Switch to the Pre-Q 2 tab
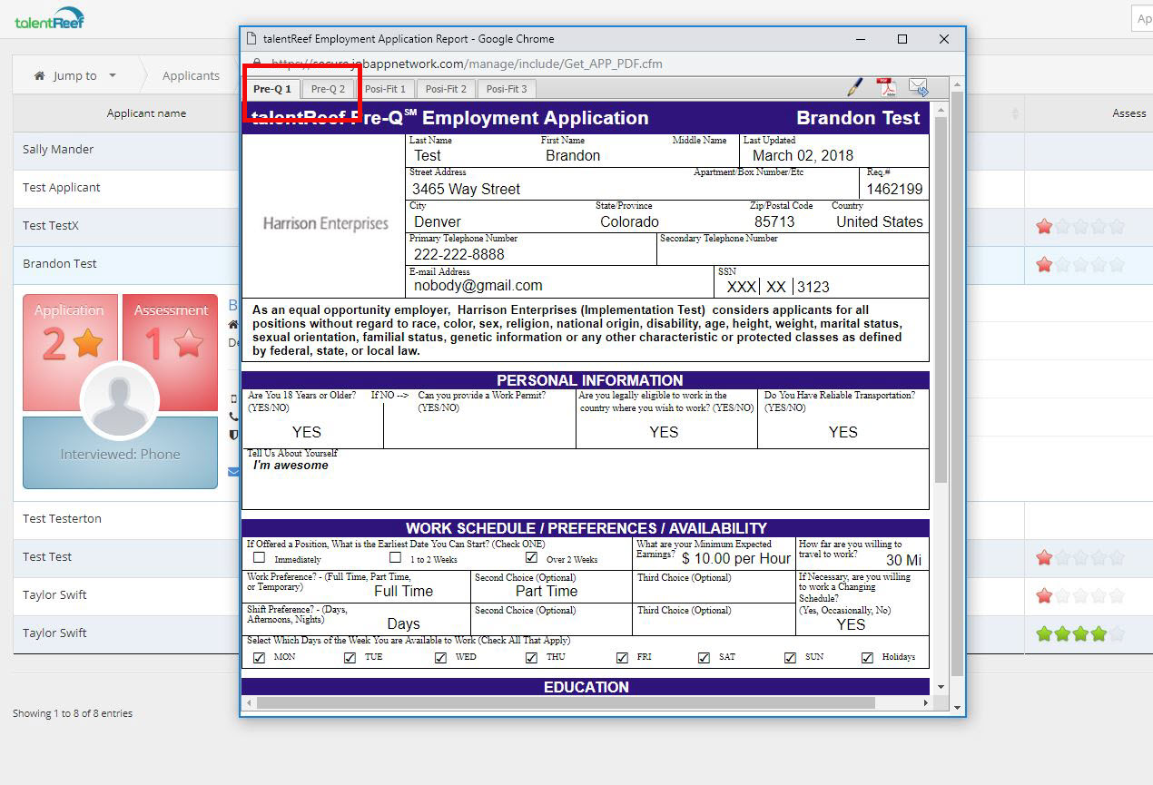 [x=328, y=89]
